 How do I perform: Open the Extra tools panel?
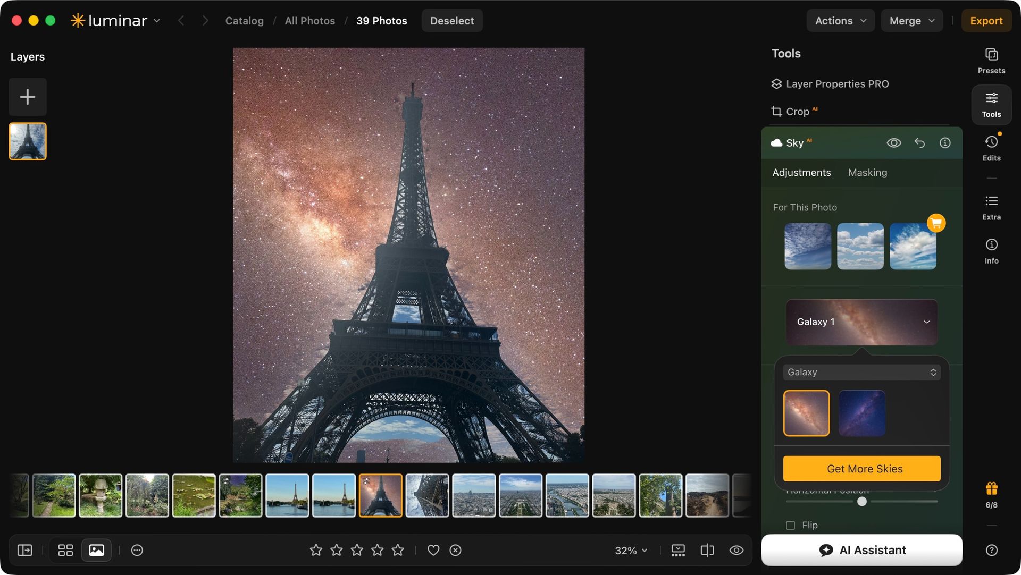point(991,207)
